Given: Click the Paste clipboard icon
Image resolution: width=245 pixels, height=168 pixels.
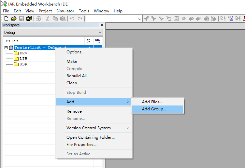Looking at the screenshot, I should (63, 19).
